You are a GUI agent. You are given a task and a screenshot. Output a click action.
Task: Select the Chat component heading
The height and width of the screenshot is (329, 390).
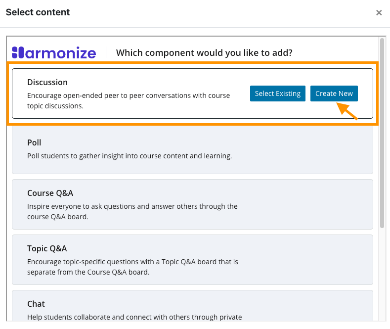click(36, 304)
